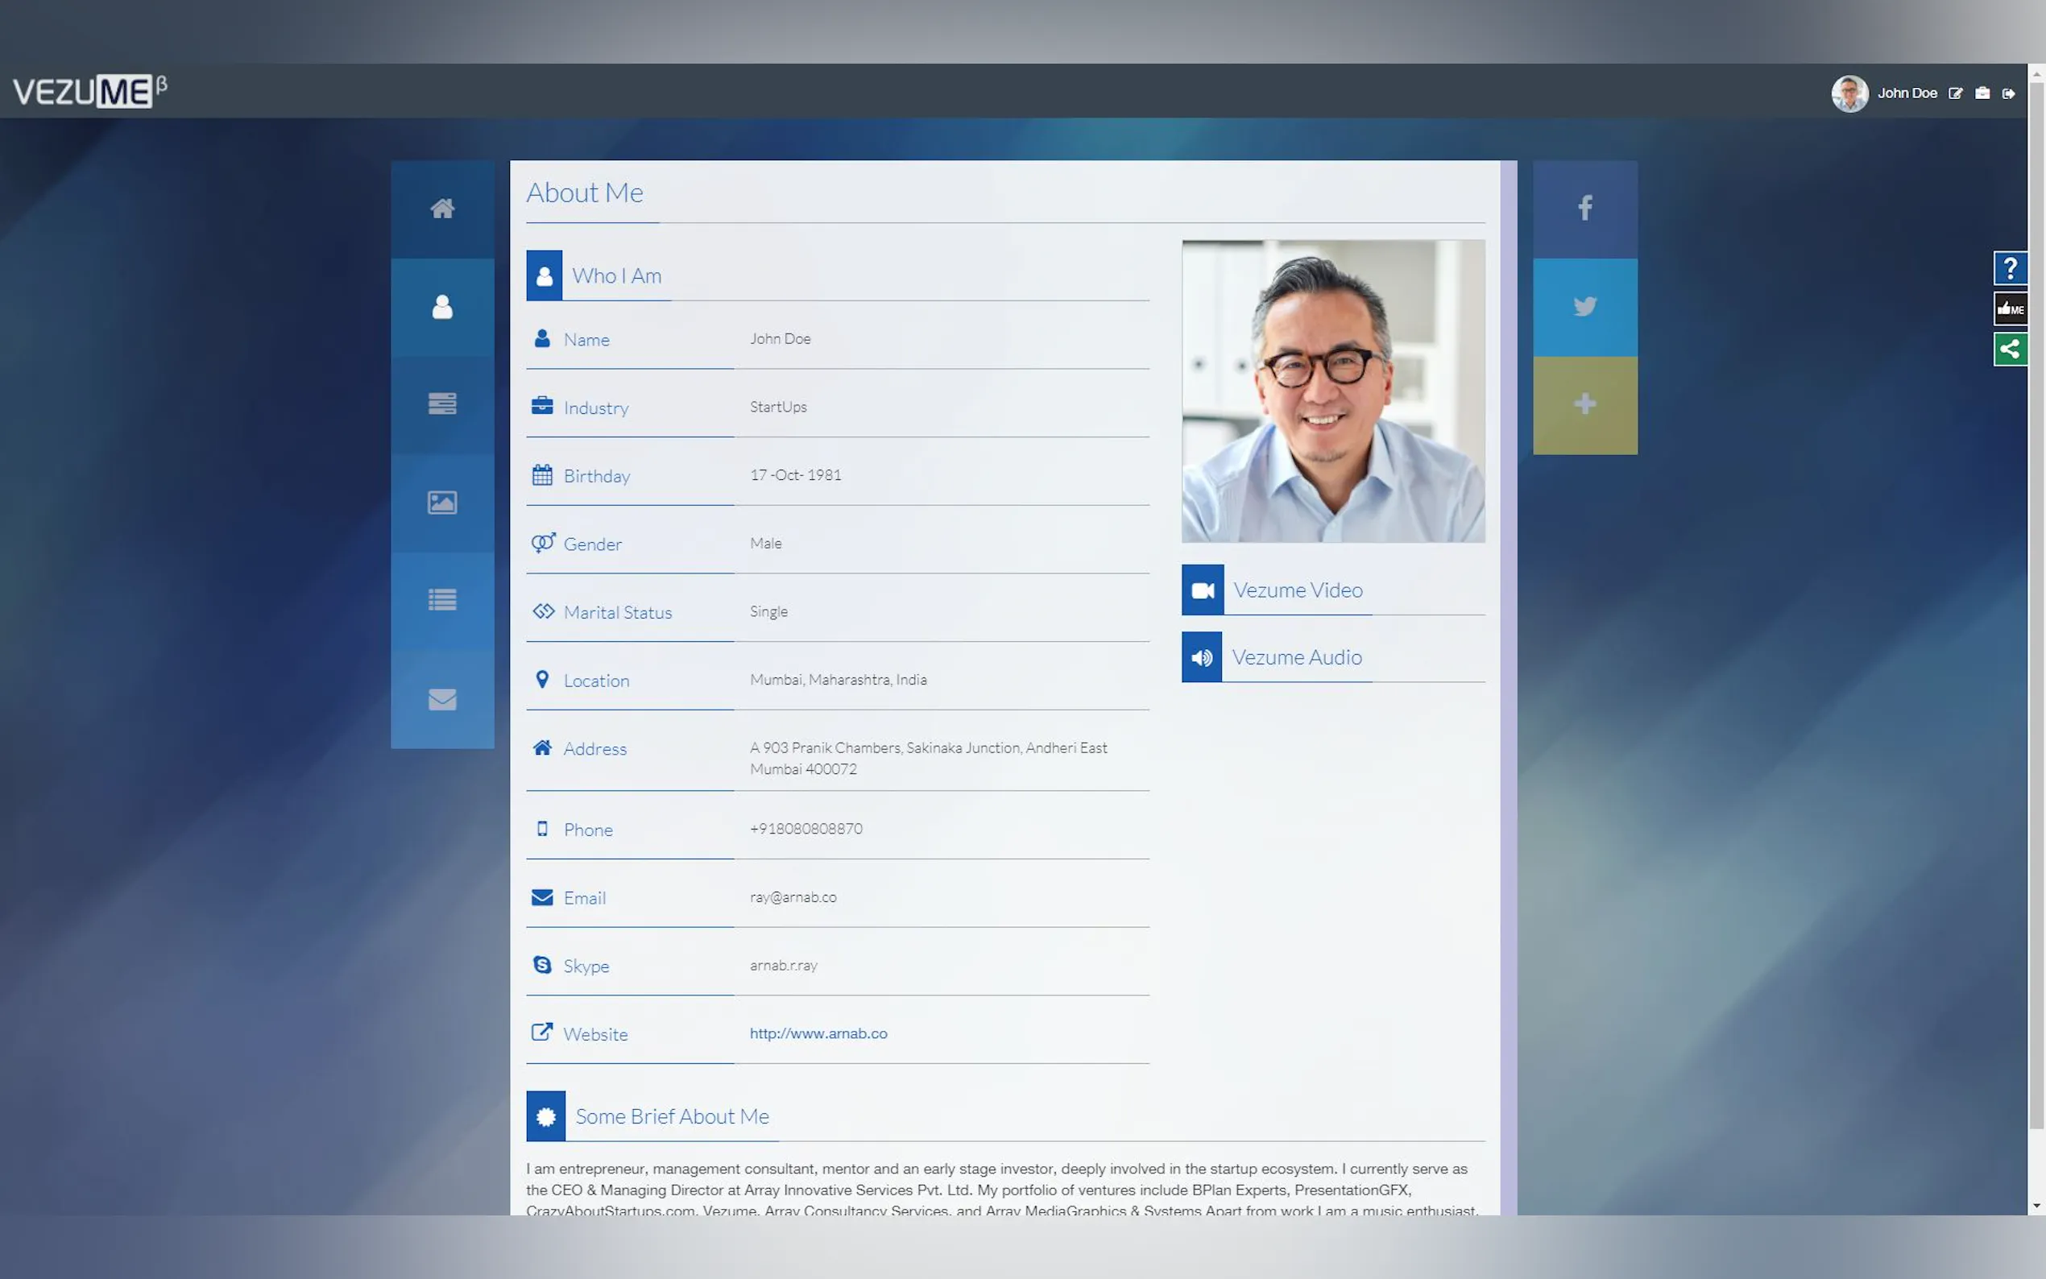Click the briefcase icon in header
This screenshot has height=1279, width=2046.
[x=1982, y=94]
